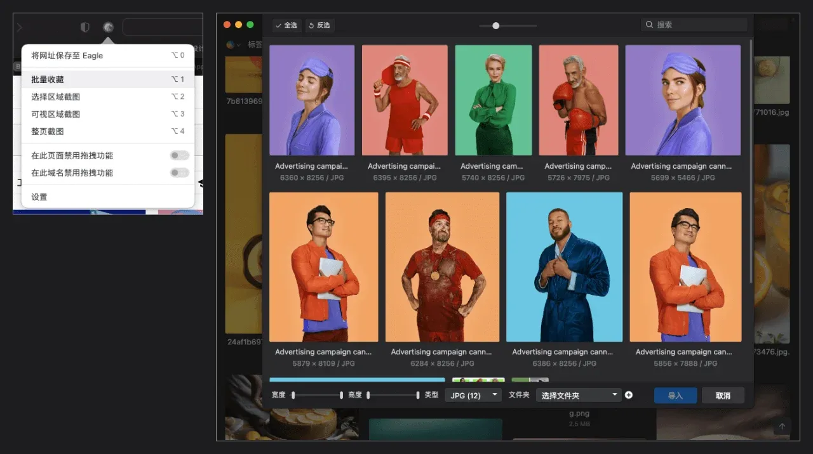Click the shield privacy icon in browser toolbar
813x454 pixels.
85,27
